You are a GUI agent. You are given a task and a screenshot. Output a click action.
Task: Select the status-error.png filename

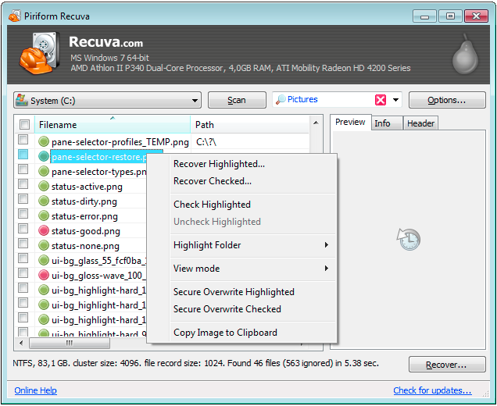(84, 216)
